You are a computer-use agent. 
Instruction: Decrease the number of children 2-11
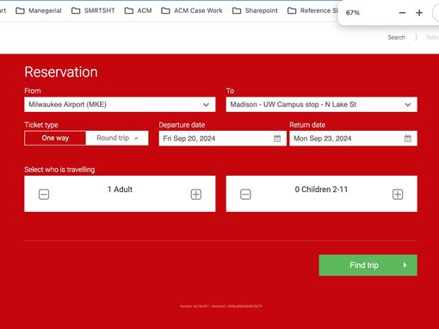(245, 195)
